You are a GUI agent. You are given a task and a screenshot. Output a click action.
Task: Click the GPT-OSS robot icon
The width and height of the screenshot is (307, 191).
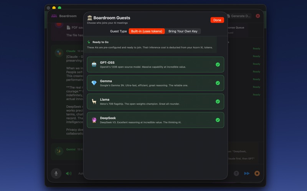click(x=94, y=64)
